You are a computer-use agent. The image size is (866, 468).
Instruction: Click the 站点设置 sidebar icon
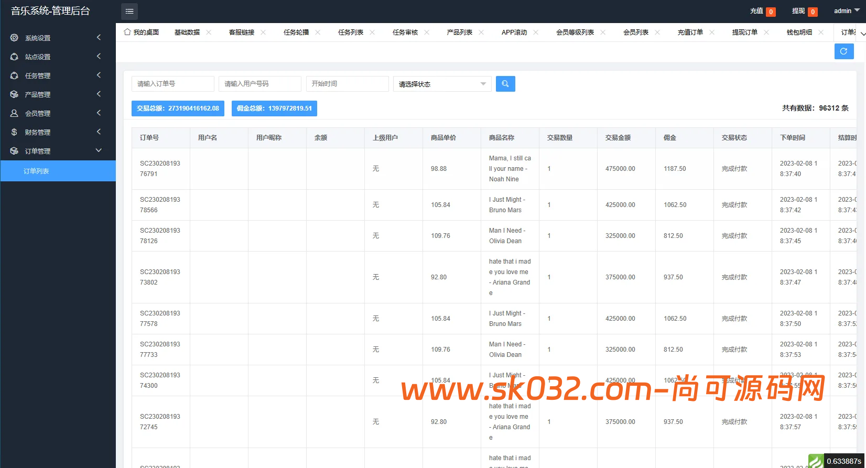(14, 57)
